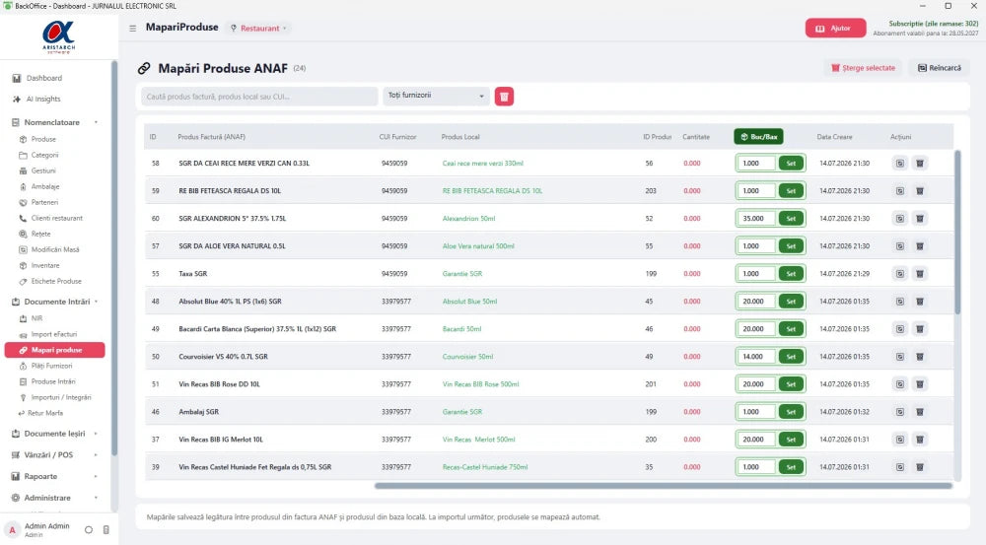This screenshot has width=986, height=545.
Task: Delete Ambalaj SGR mapping trash icon
Action: pos(919,412)
